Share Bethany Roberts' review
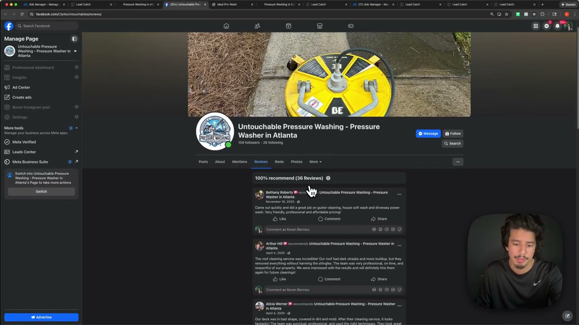579x325 pixels. tap(379, 219)
